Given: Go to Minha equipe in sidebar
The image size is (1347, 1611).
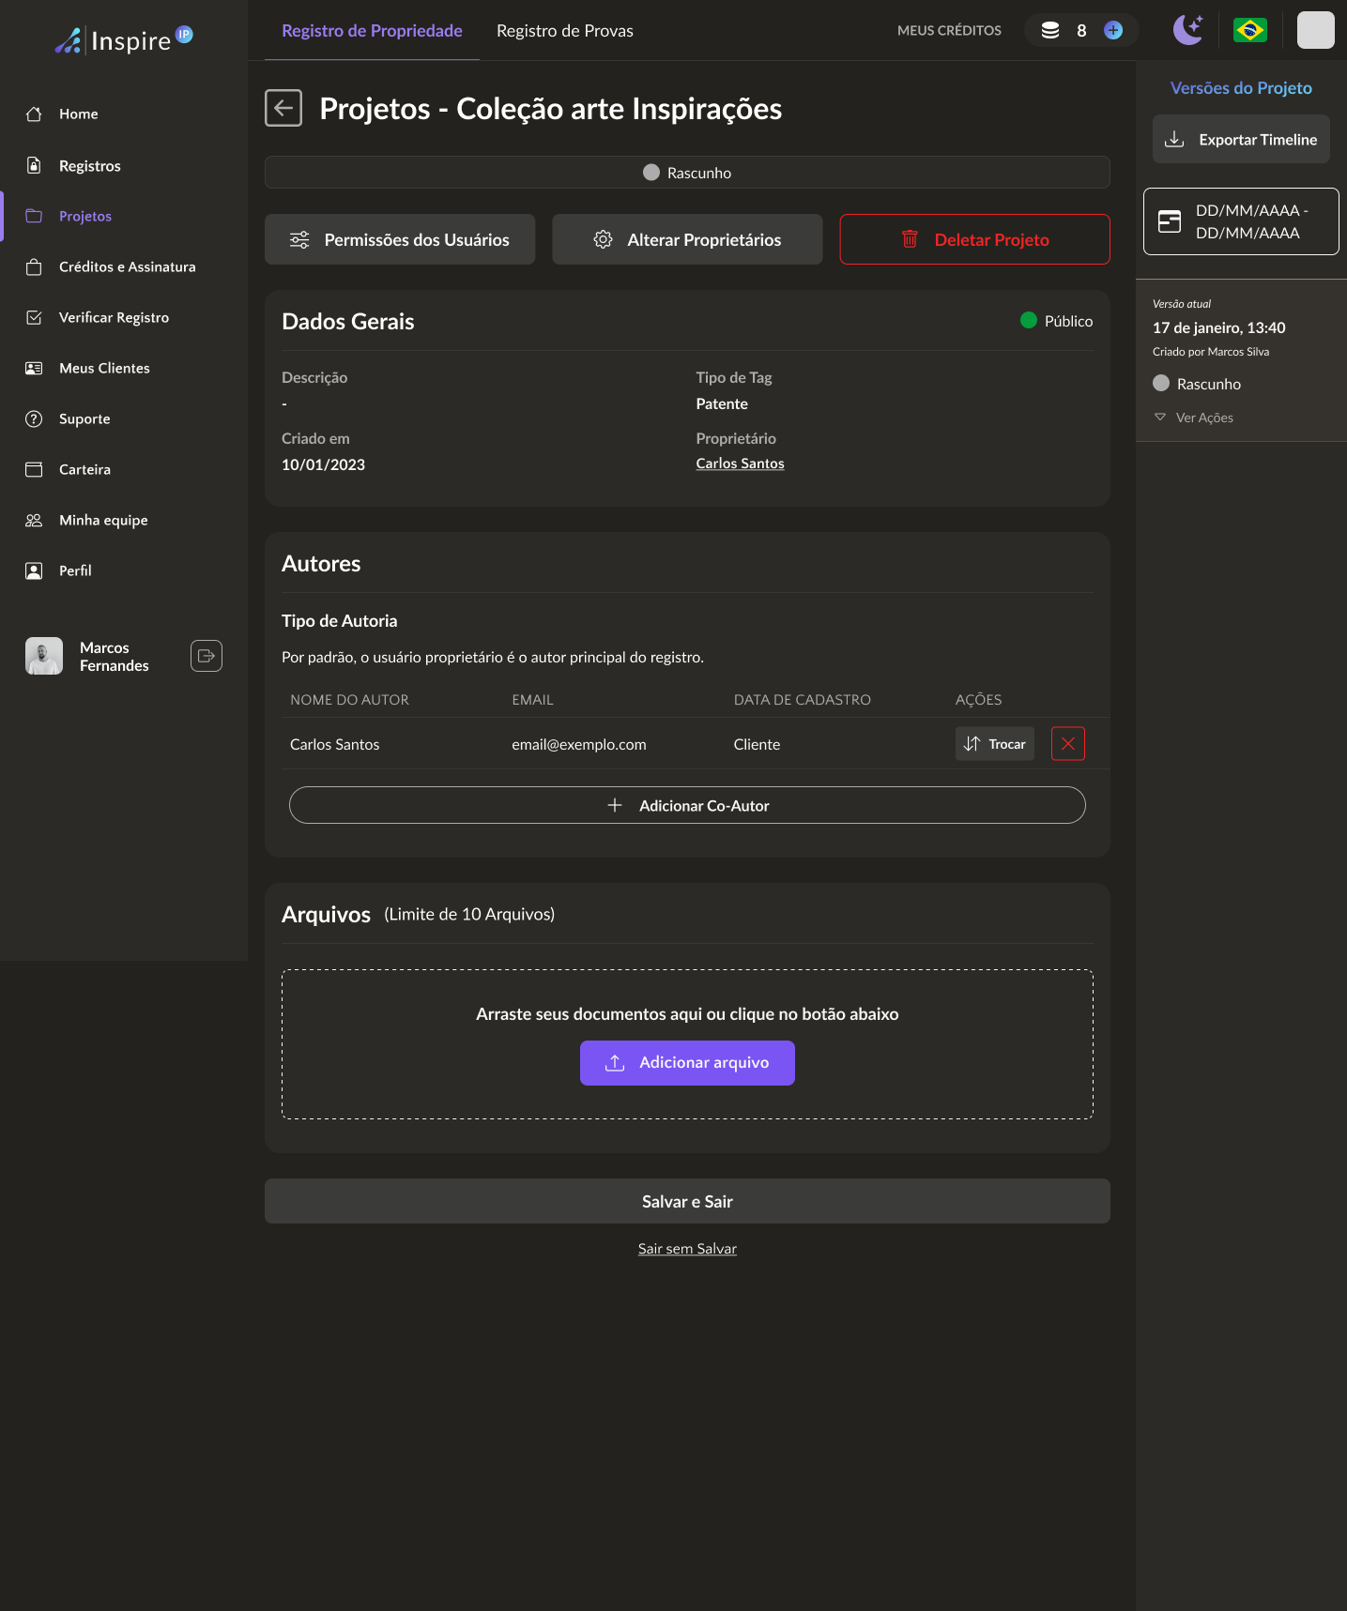Looking at the screenshot, I should tap(103, 520).
